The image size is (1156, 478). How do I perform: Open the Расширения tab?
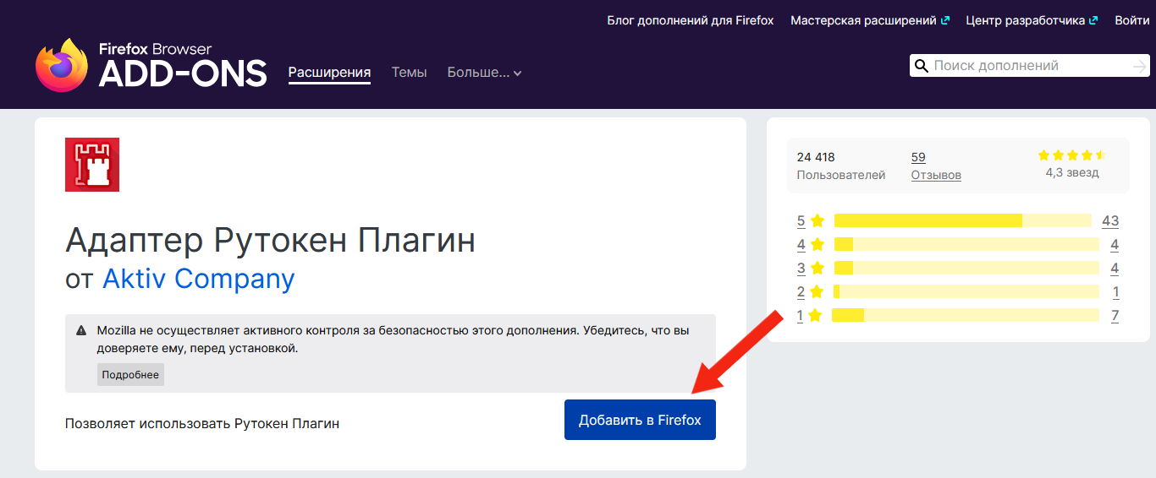pyautogui.click(x=330, y=73)
